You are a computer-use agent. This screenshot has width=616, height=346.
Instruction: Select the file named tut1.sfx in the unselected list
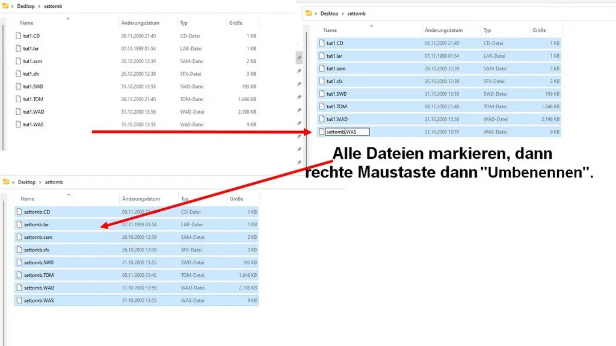(31, 73)
